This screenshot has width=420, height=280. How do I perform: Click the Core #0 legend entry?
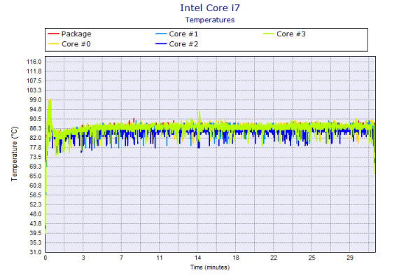point(69,44)
